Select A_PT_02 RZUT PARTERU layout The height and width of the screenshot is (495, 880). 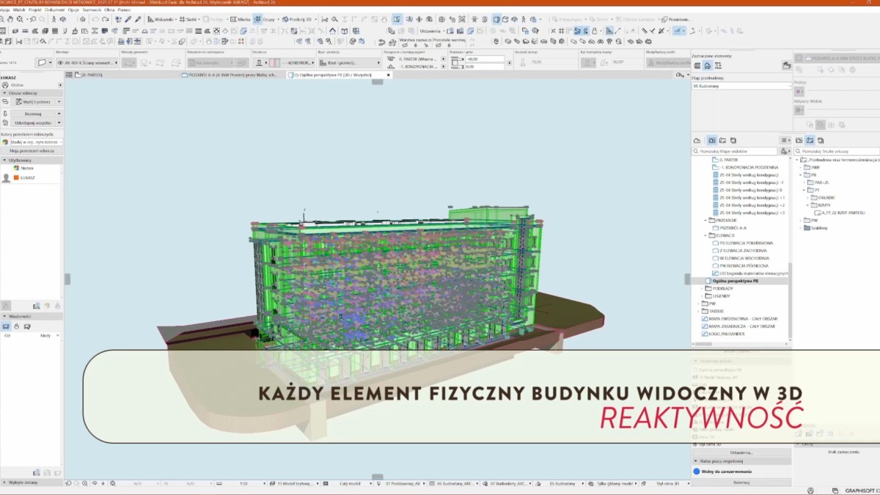coord(840,213)
